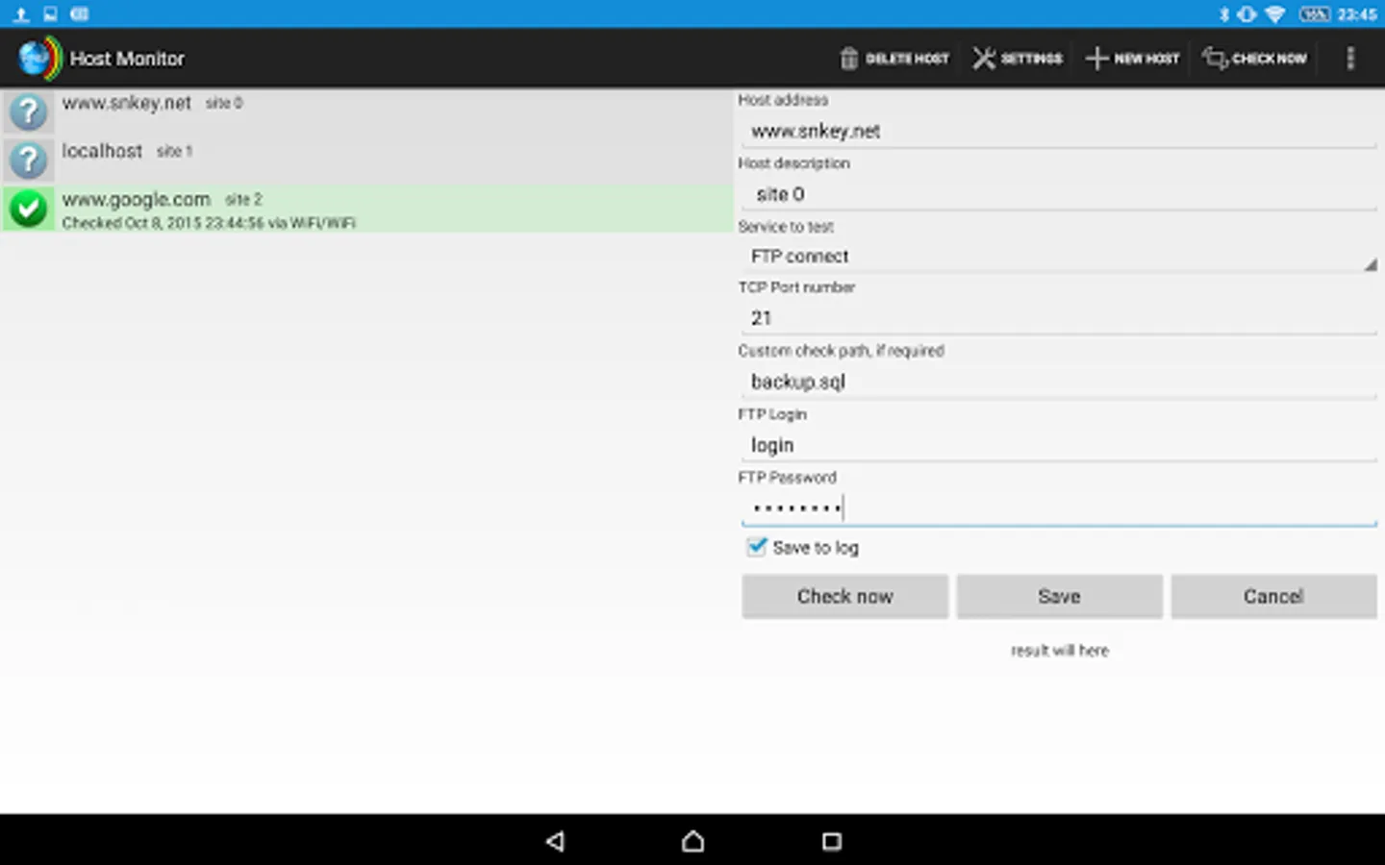Open the overflow menu with three dots
The width and height of the screenshot is (1385, 865).
point(1350,59)
